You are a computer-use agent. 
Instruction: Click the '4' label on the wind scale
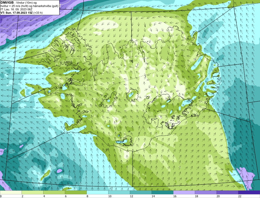coord(44,196)
